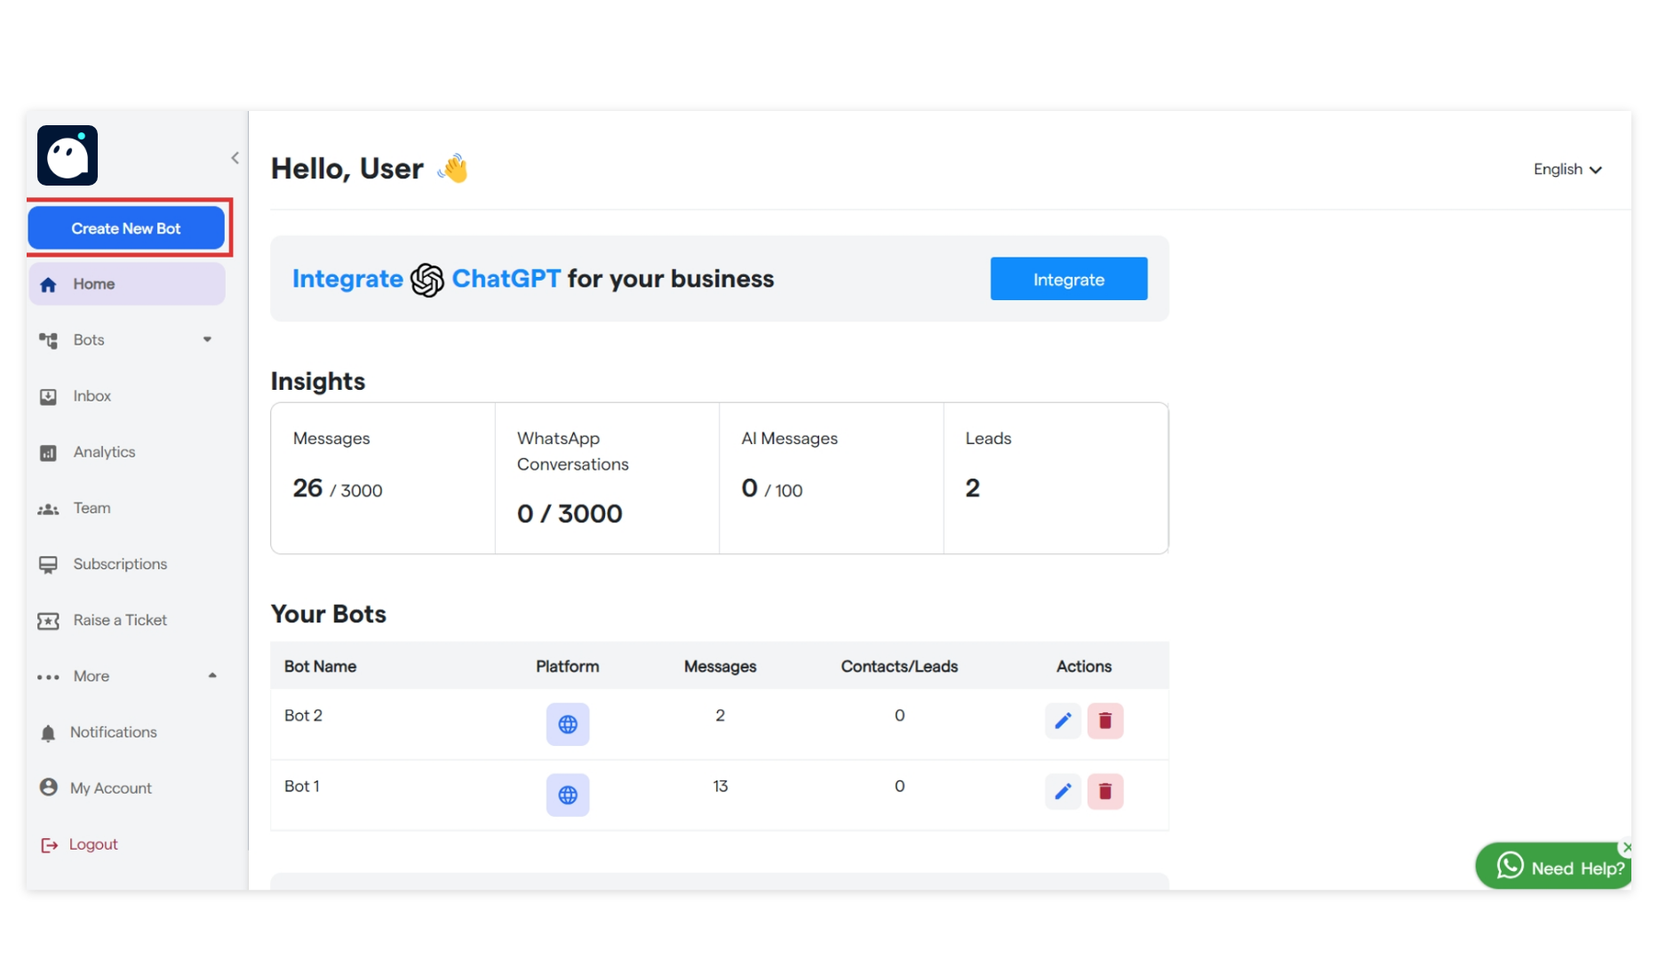Image resolution: width=1658 pixels, height=959 pixels.
Task: Click Integrate for ChatGPT integration
Action: [1068, 279]
